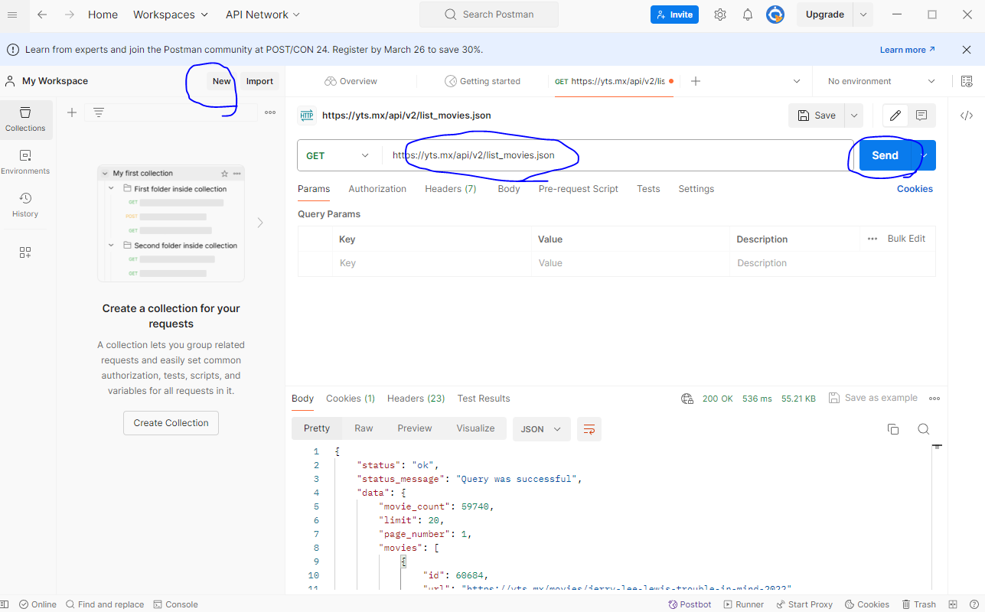Open the notifications bell
Screen dimensions: 985x612
[x=748, y=15]
